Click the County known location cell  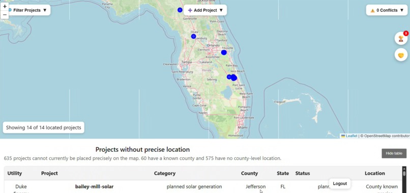point(382,187)
